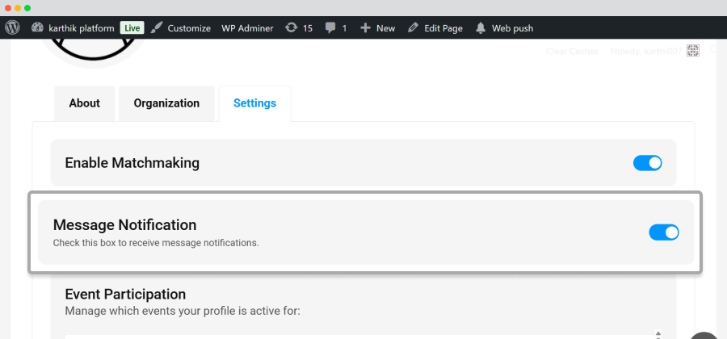
Task: Select the Settings tab
Action: coord(254,103)
